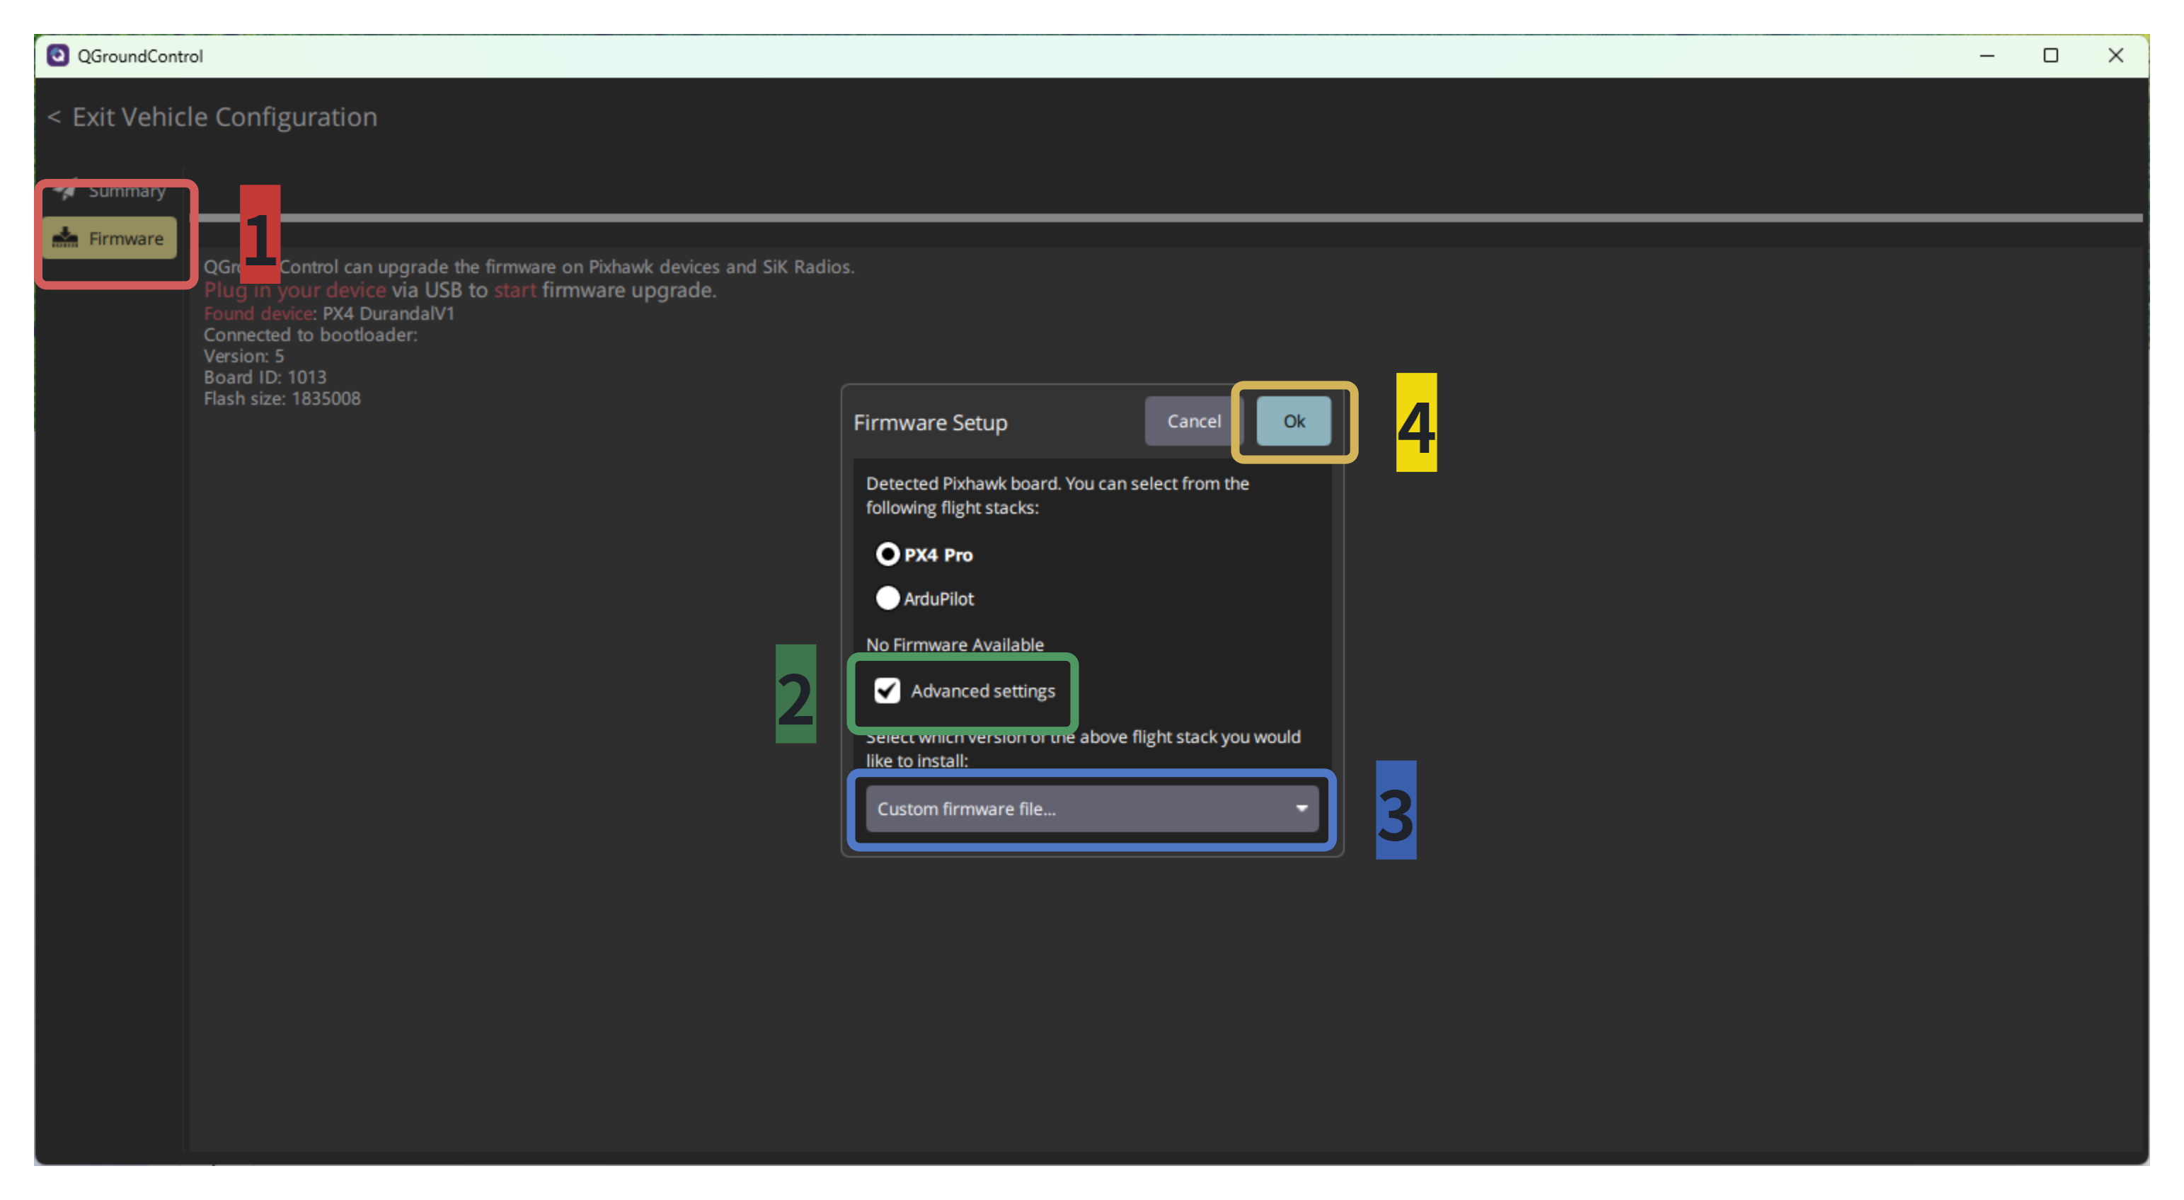
Task: Confirm firmware setup with Ok button
Action: tap(1294, 420)
